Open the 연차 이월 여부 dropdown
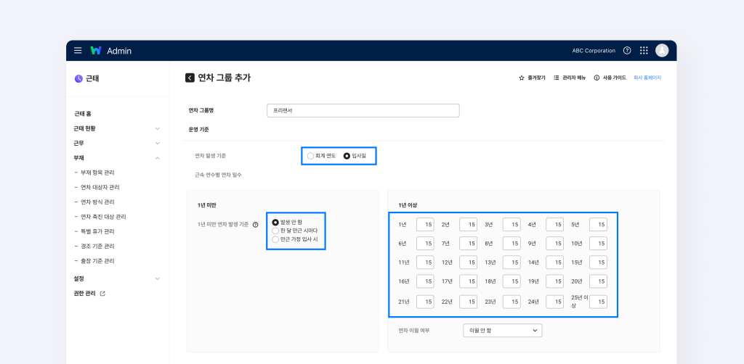Viewport: 744px width, 364px height. [x=503, y=331]
